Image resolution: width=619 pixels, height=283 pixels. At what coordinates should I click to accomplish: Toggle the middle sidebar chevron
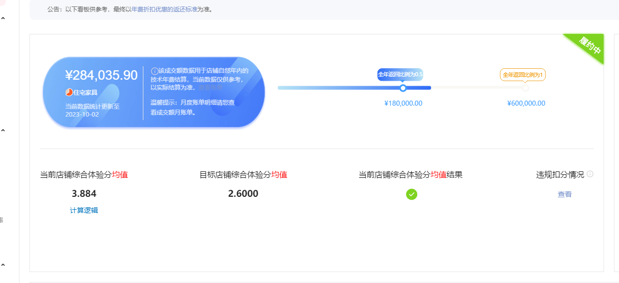(3, 131)
